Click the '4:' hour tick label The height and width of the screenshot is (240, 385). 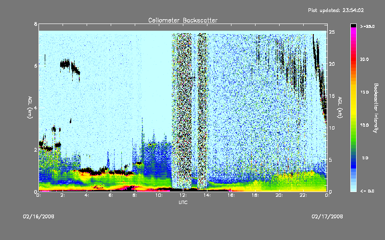click(87, 195)
